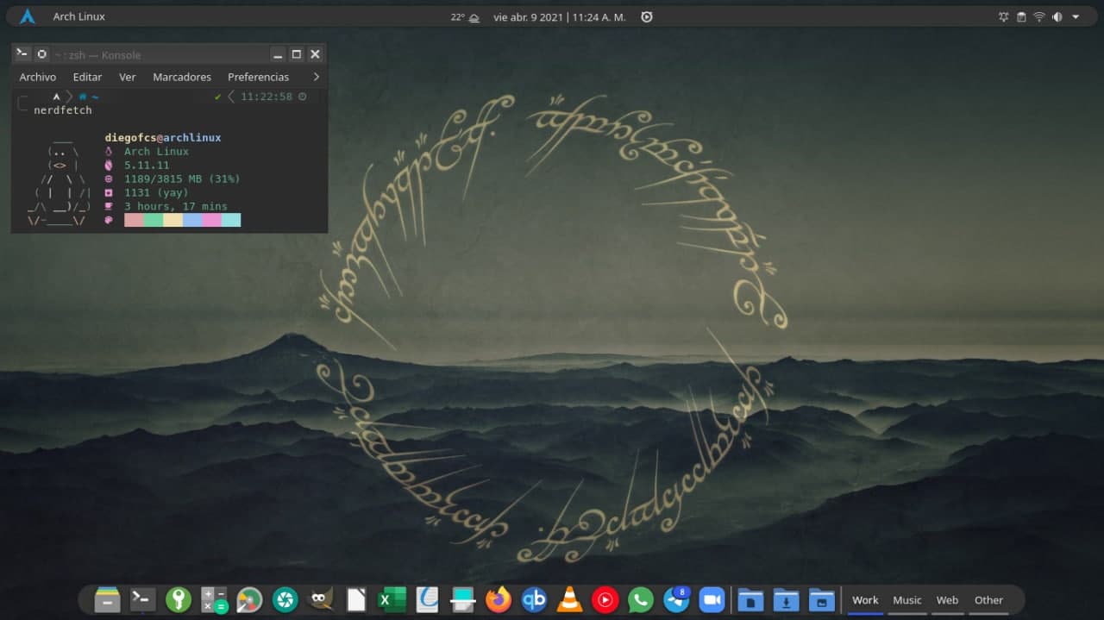The width and height of the screenshot is (1104, 620).
Task: Launch GIMP from the dock
Action: 321,599
